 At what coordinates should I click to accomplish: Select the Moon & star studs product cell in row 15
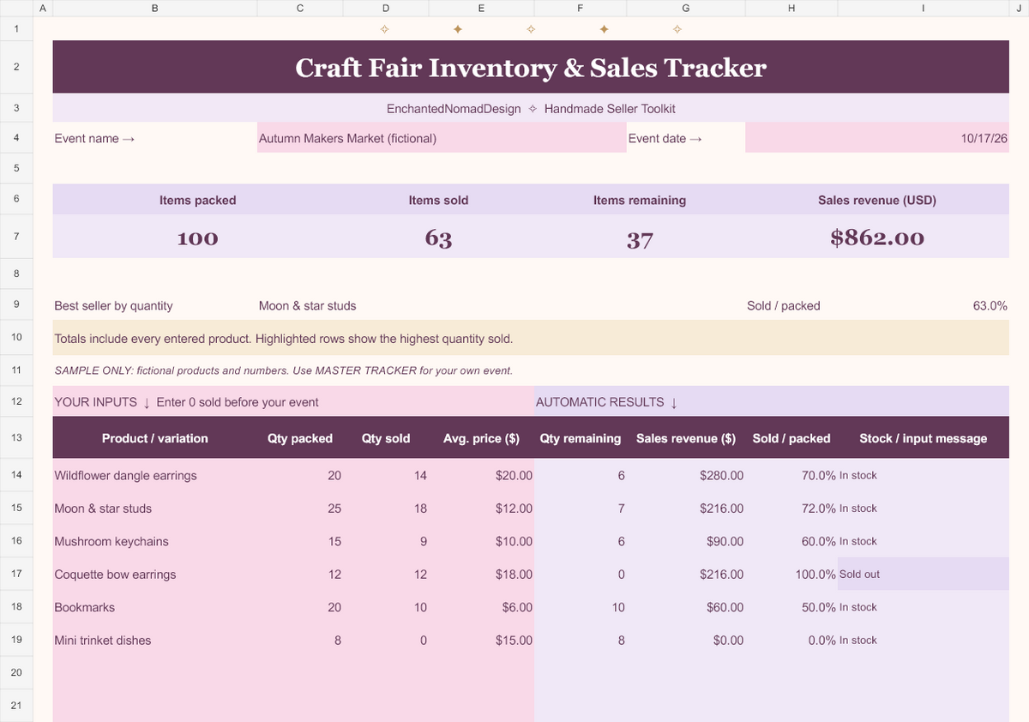155,508
